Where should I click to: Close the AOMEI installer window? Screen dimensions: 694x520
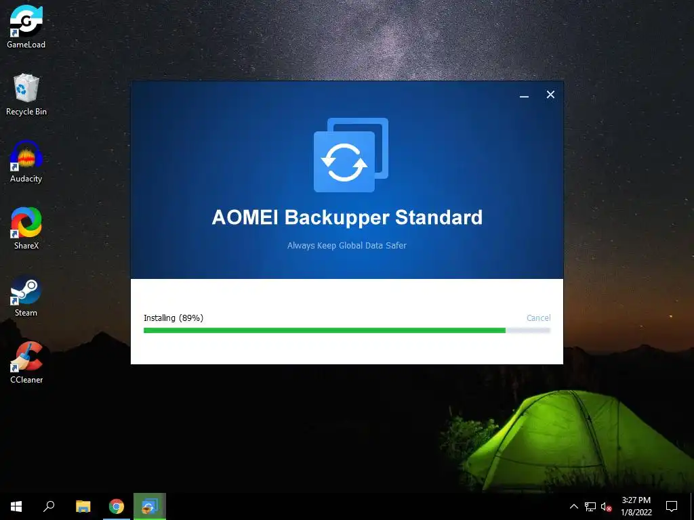coord(550,95)
